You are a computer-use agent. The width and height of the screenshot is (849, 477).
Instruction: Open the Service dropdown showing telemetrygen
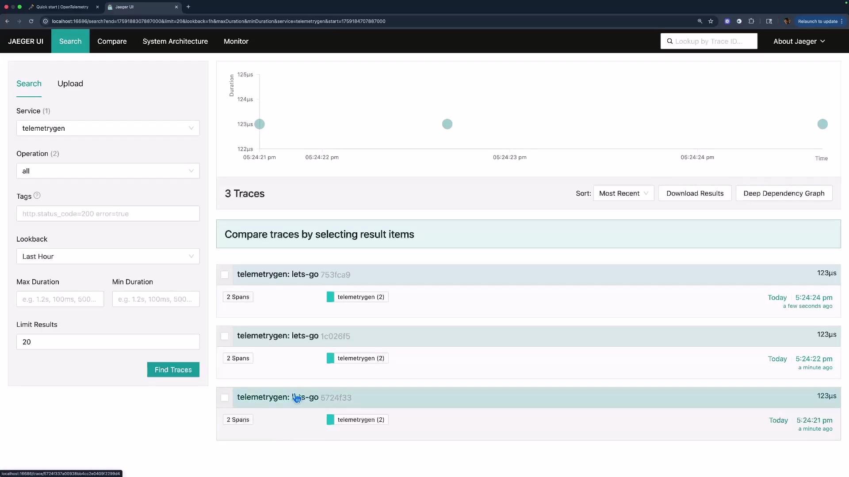click(108, 128)
